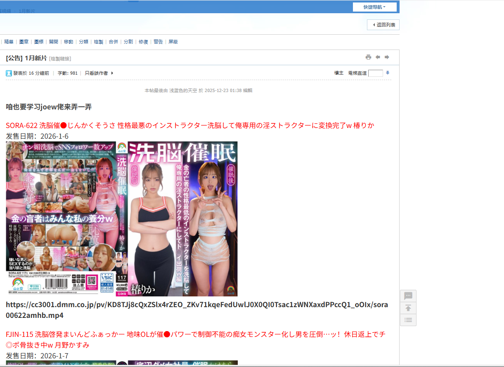The height and width of the screenshot is (367, 504).
Task: Open the cc3001.dmm.co.jp mp4 link
Action: [197, 310]
